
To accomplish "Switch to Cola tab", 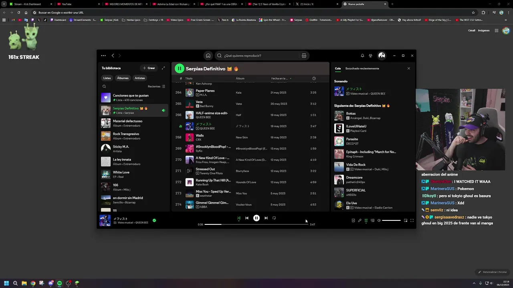I will [x=338, y=68].
